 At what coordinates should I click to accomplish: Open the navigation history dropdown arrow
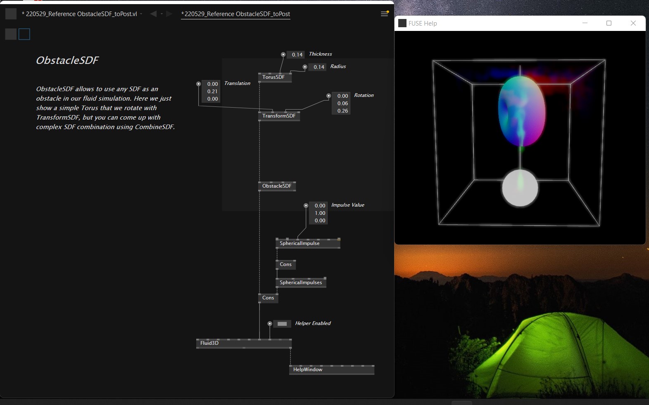162,14
